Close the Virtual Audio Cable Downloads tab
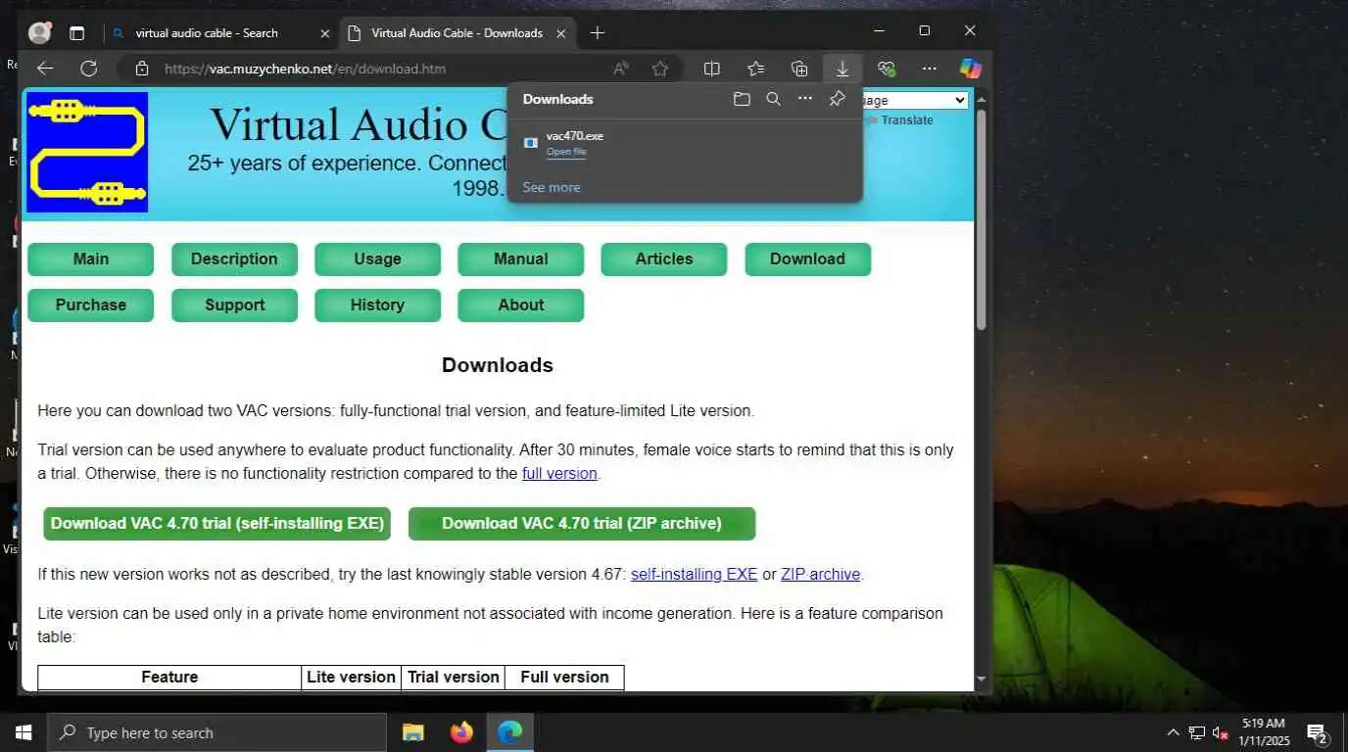This screenshot has width=1348, height=752. tap(561, 33)
